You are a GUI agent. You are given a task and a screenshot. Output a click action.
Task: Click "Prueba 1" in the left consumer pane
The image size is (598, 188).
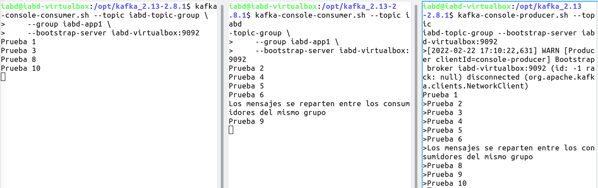pos(18,42)
